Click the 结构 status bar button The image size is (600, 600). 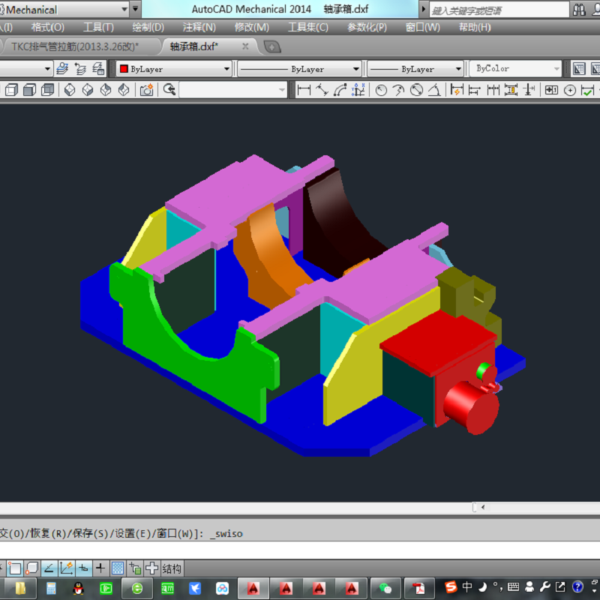click(x=172, y=568)
